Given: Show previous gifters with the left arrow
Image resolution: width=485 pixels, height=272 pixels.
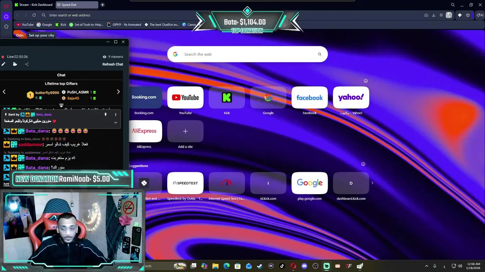Looking at the screenshot, I should click(x=4, y=92).
